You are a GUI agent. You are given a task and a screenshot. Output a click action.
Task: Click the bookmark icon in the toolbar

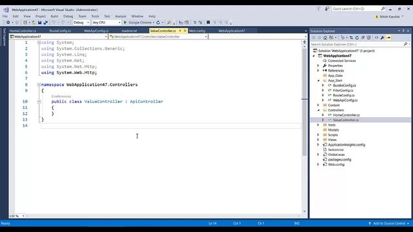coord(208,23)
